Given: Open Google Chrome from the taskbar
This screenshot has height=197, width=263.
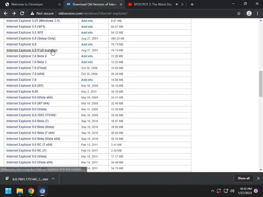Looking at the screenshot, I should [x=31, y=191].
